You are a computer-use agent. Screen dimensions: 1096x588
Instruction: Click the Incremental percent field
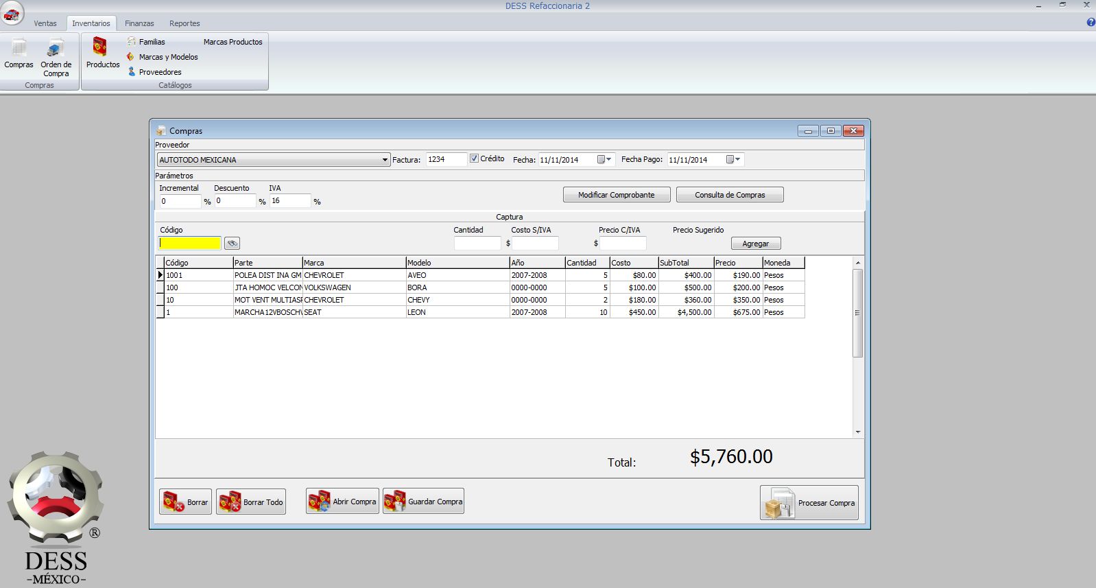point(180,201)
